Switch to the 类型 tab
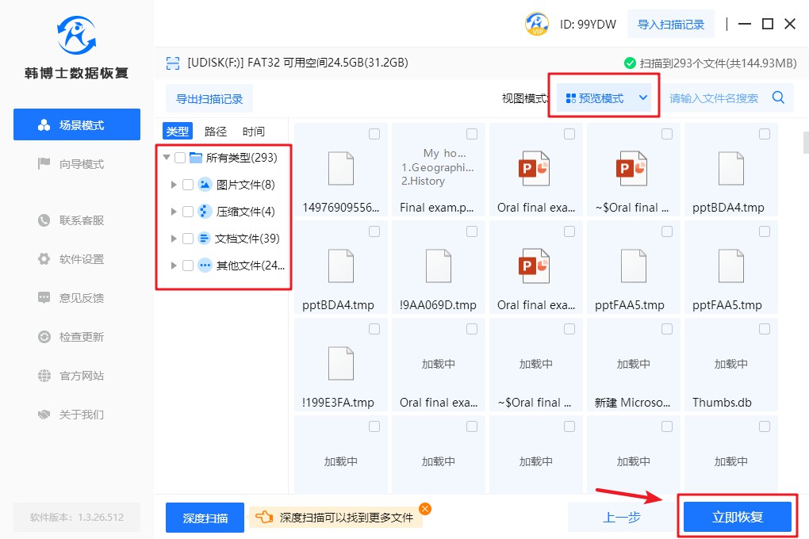The width and height of the screenshot is (809, 539). point(178,131)
